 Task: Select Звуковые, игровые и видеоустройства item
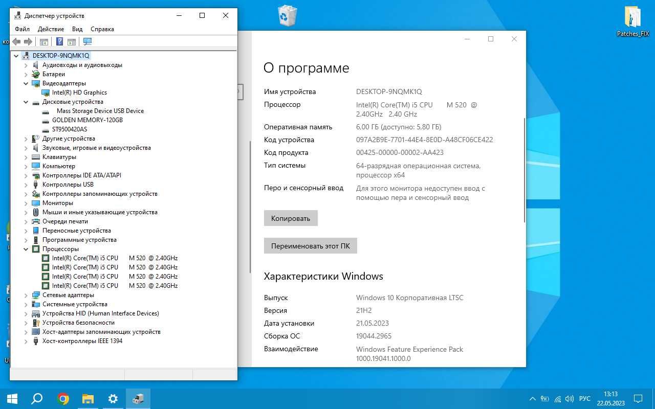tap(97, 148)
